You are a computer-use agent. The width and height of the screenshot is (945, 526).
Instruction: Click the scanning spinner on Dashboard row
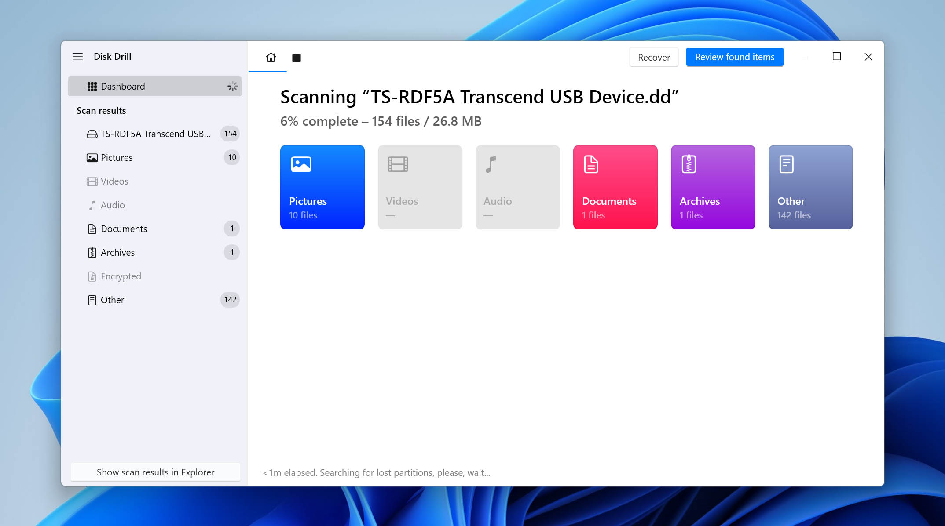232,87
